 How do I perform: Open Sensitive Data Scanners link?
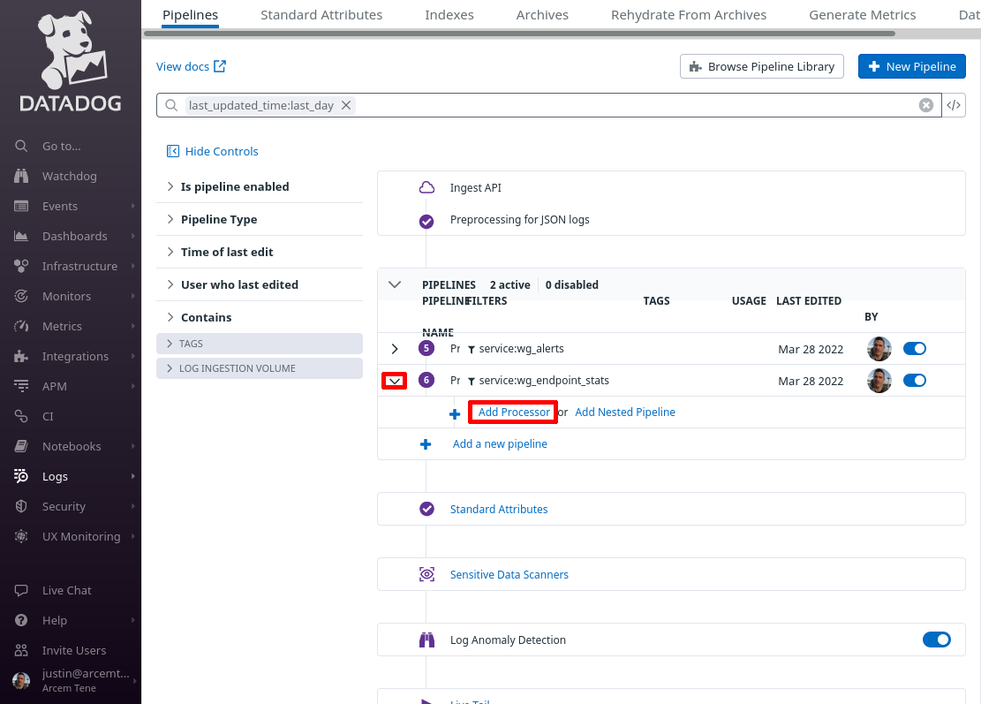509,574
